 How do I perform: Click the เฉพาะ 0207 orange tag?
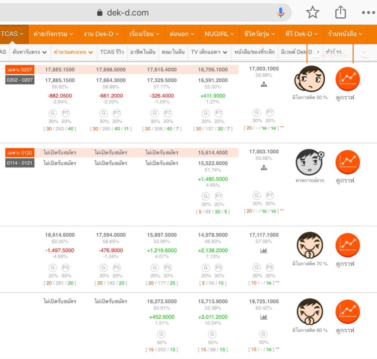tap(20, 69)
